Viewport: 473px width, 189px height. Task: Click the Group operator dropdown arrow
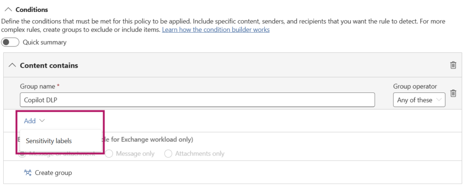438,100
